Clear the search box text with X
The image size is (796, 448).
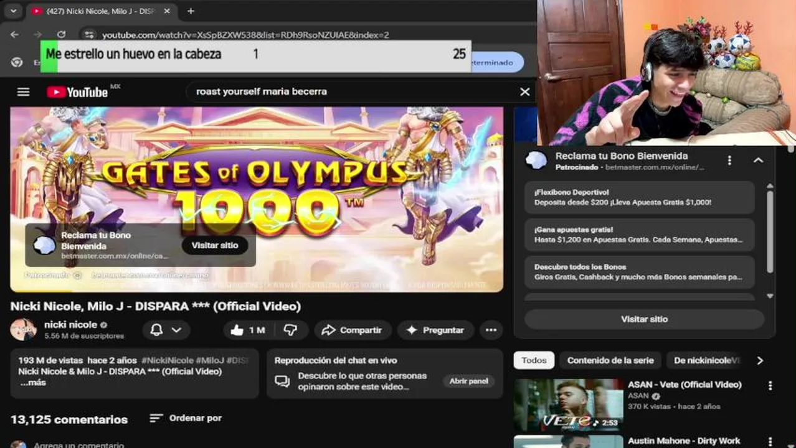[x=525, y=91]
